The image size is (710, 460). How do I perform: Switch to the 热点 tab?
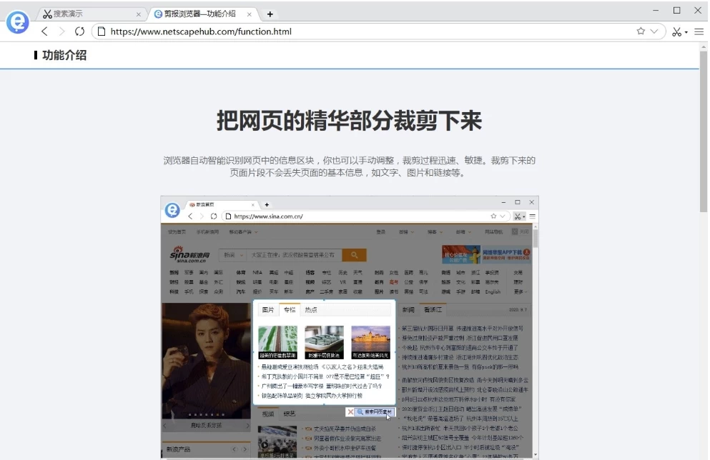[310, 309]
